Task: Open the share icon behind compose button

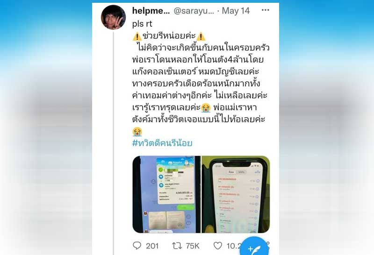Action: coord(268,246)
